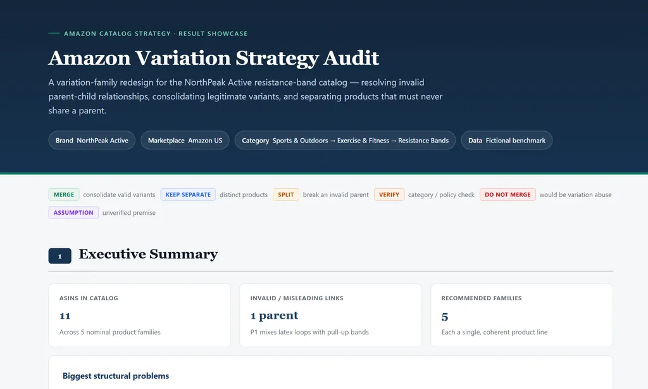Click the INVALID / MISLEADING LINKS label
648x389 pixels.
point(297,298)
